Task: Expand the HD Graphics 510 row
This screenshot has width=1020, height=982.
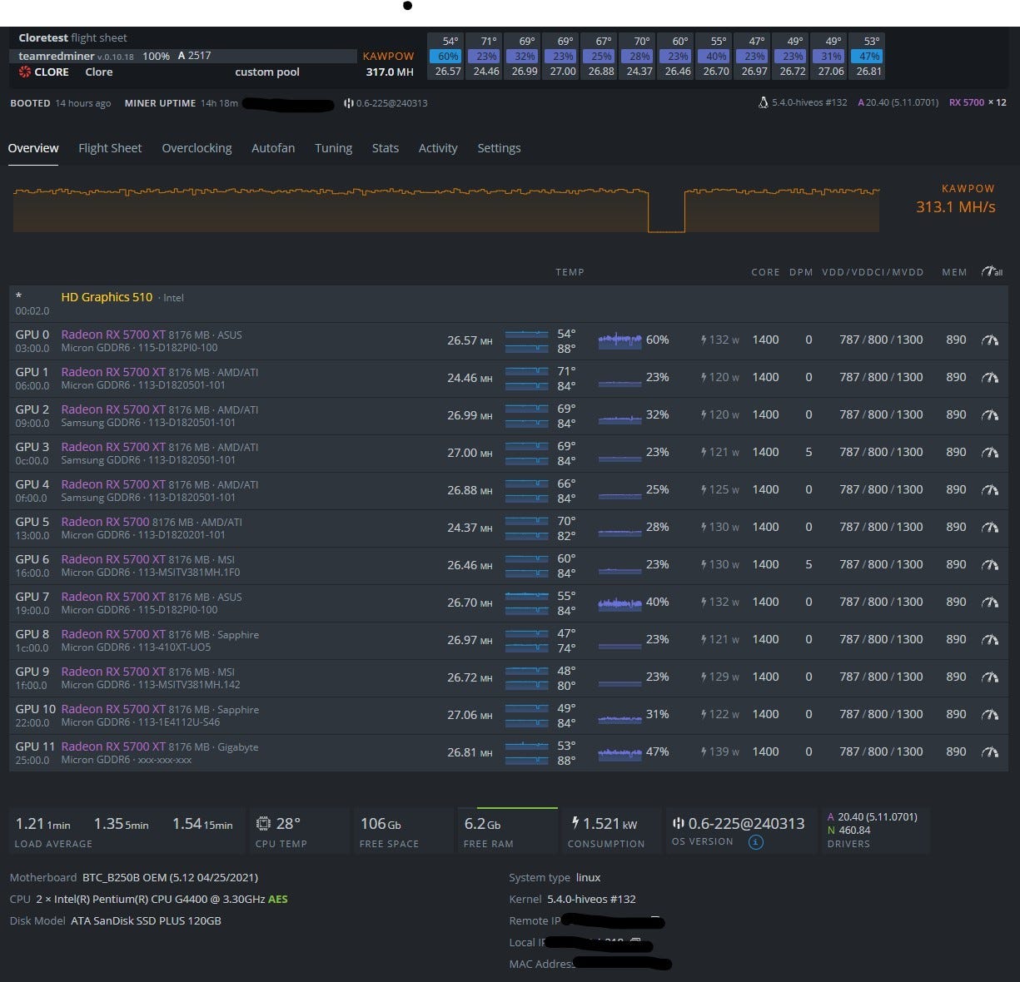Action: click(x=107, y=297)
